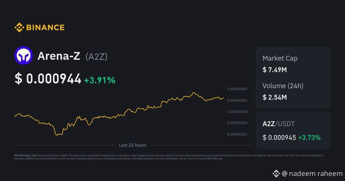The height and width of the screenshot is (181, 345).
Task: Click the Volume (24h) label
Action: 283,86
